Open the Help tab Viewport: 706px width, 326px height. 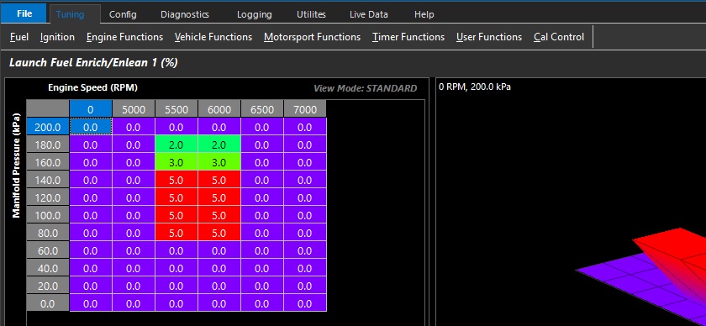click(424, 14)
